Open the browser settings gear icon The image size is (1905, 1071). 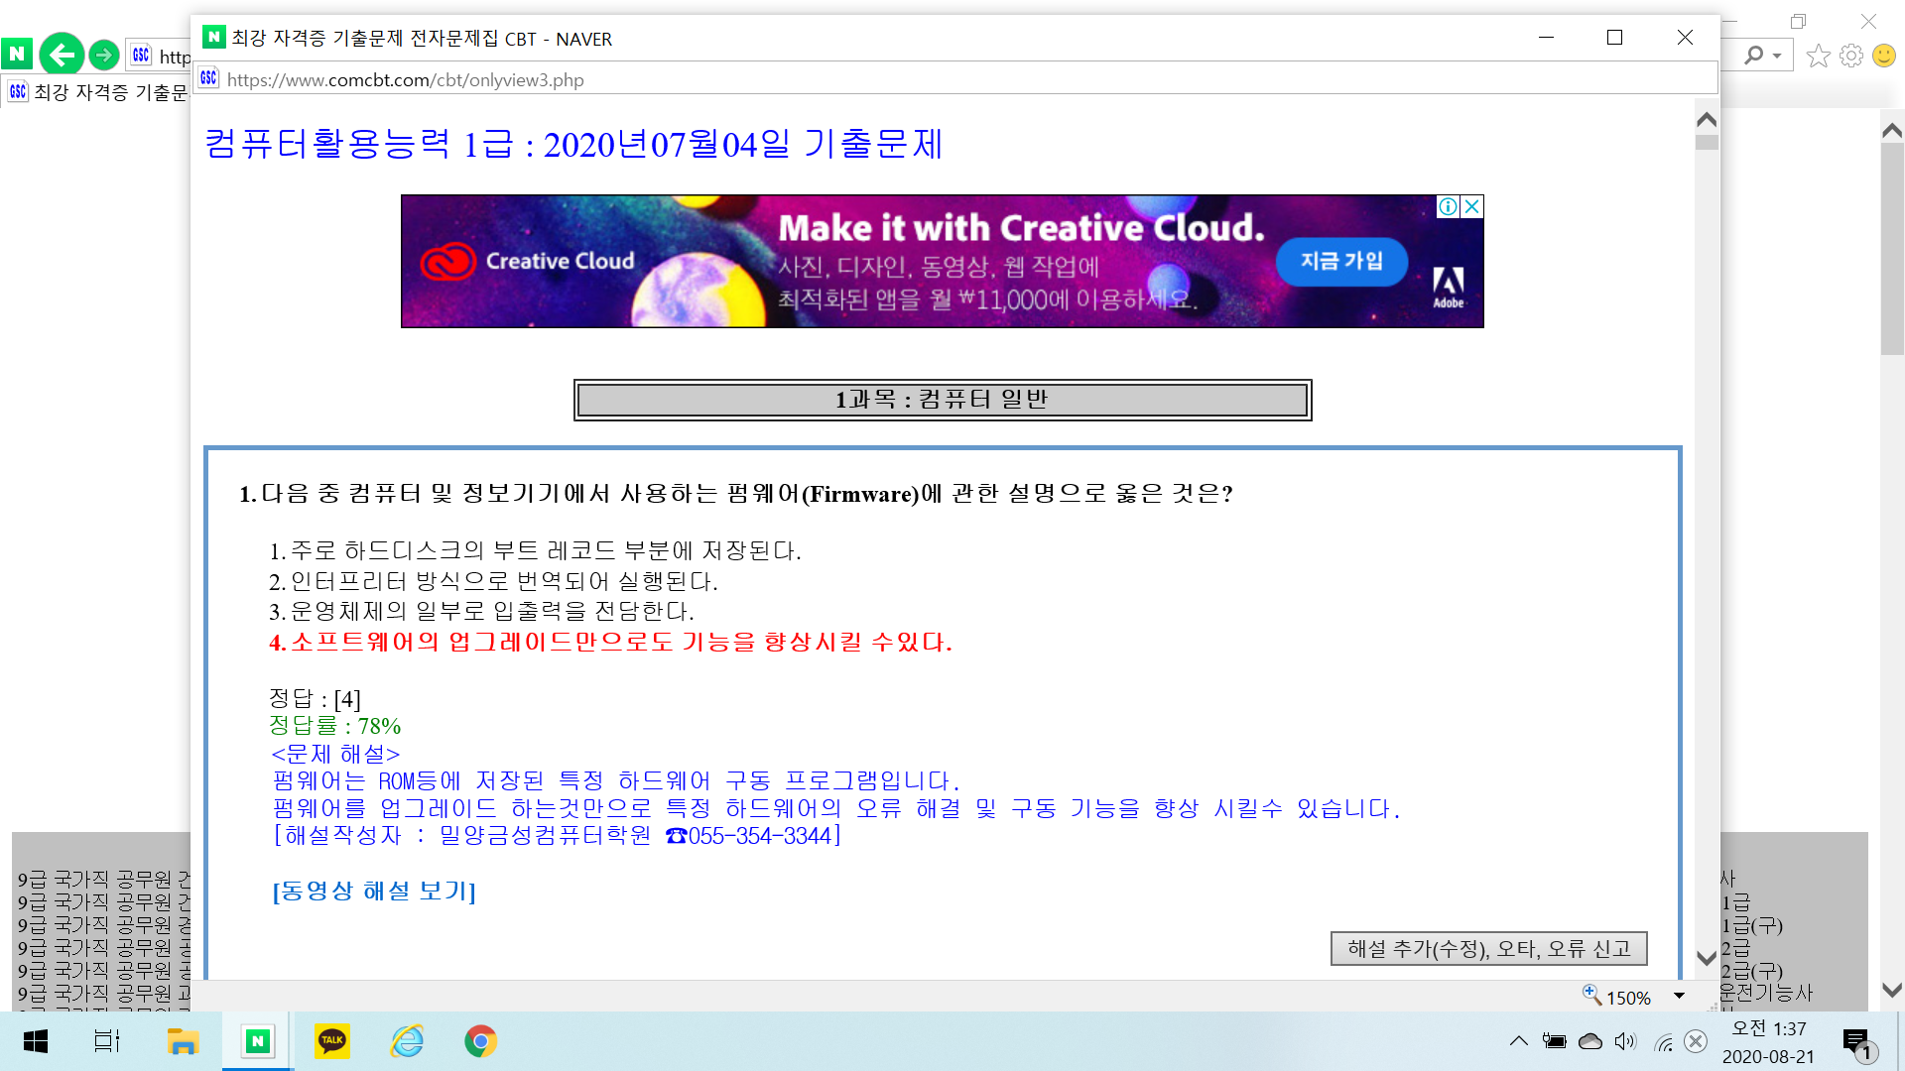pos(1850,56)
